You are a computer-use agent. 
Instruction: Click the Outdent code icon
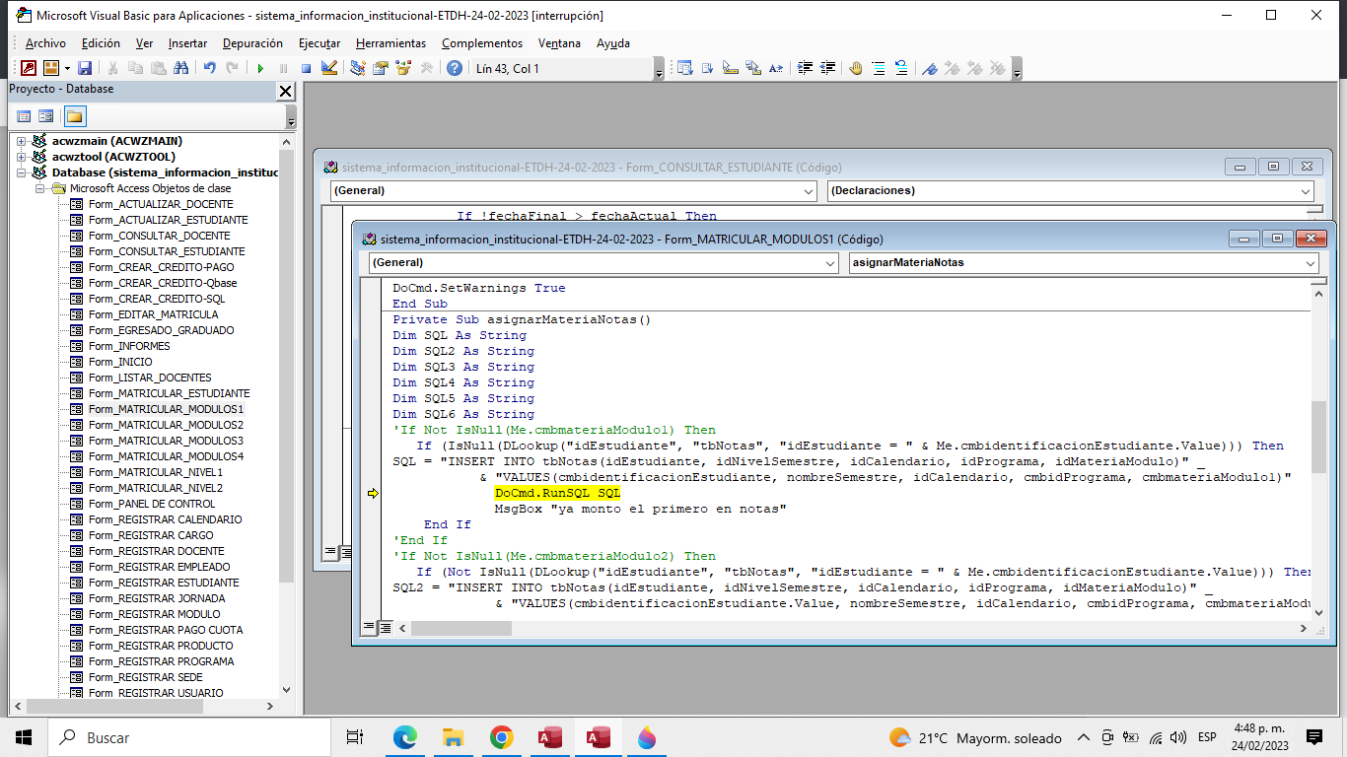point(827,68)
